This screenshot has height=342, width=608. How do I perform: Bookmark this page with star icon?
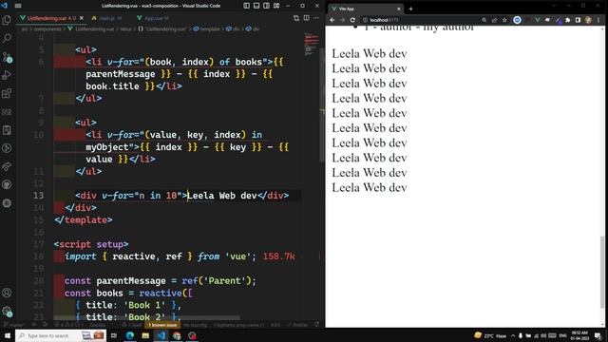click(504, 20)
